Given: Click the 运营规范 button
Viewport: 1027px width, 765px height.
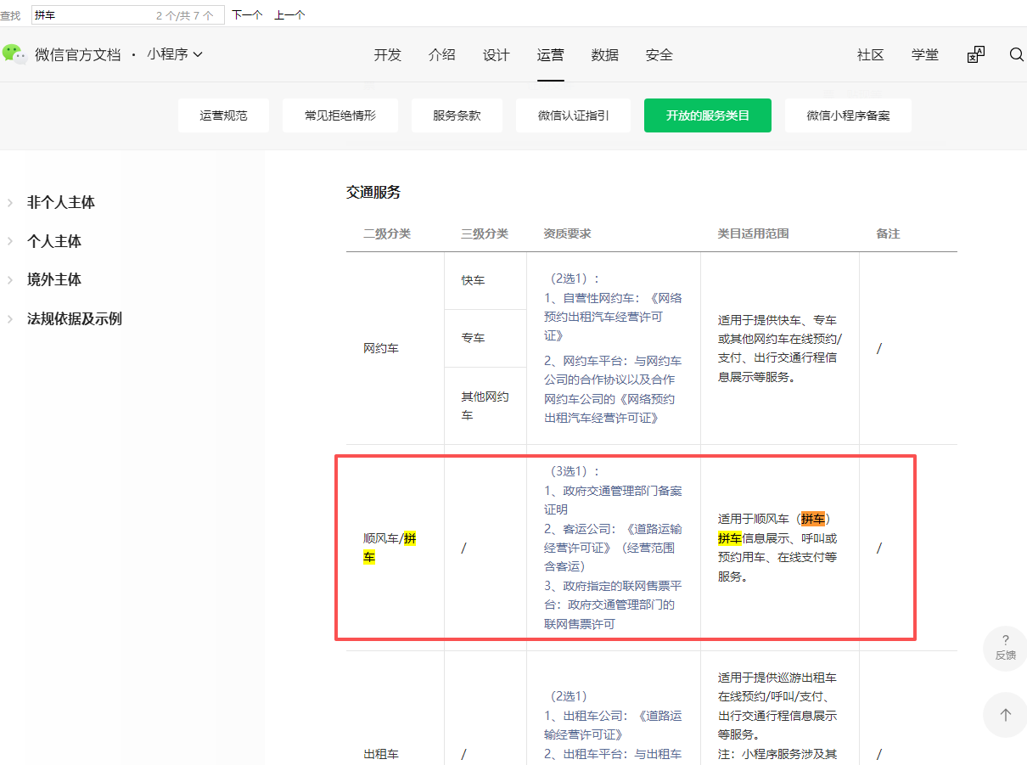Looking at the screenshot, I should click(223, 115).
